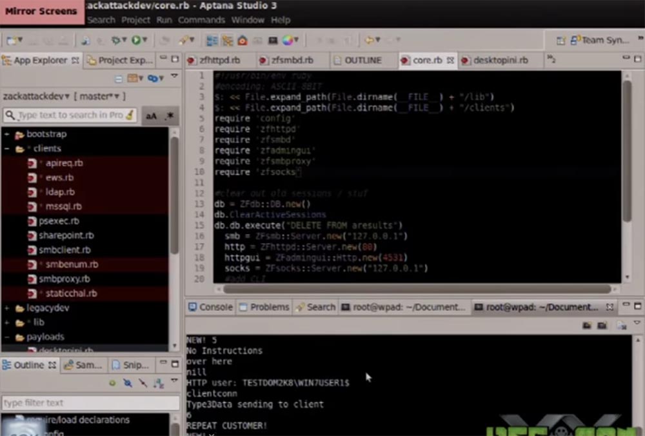
Task: Click the brown box icon in App Explorer toolbar
Action: pyautogui.click(x=132, y=78)
